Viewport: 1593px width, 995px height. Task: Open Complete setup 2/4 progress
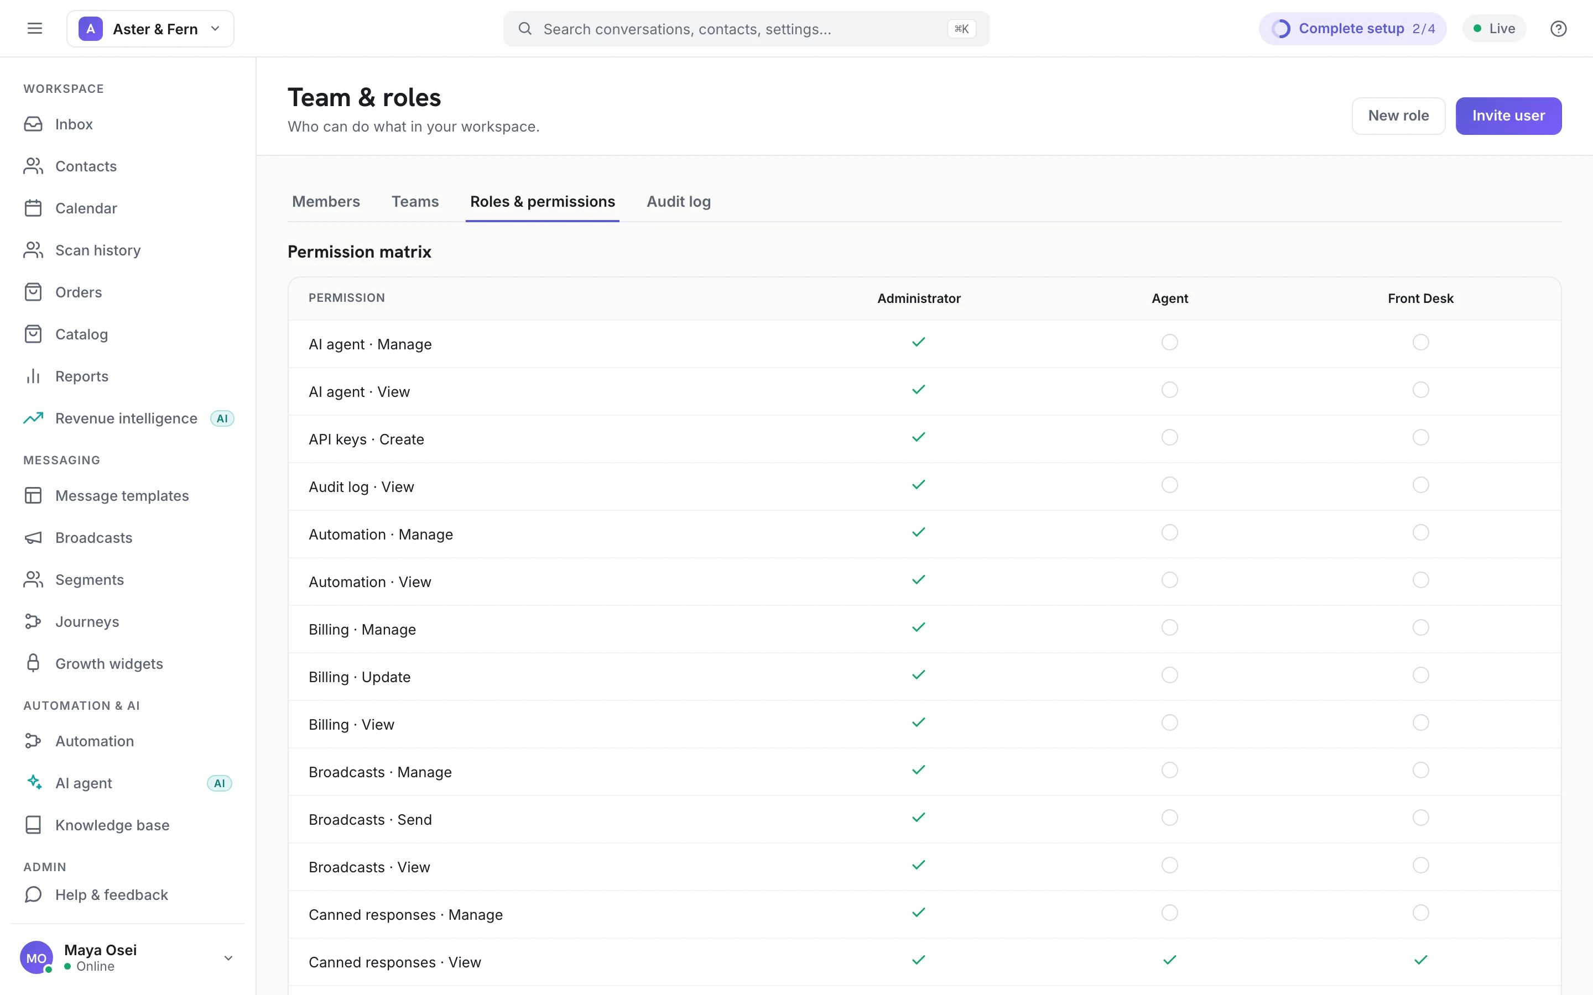pyautogui.click(x=1353, y=28)
